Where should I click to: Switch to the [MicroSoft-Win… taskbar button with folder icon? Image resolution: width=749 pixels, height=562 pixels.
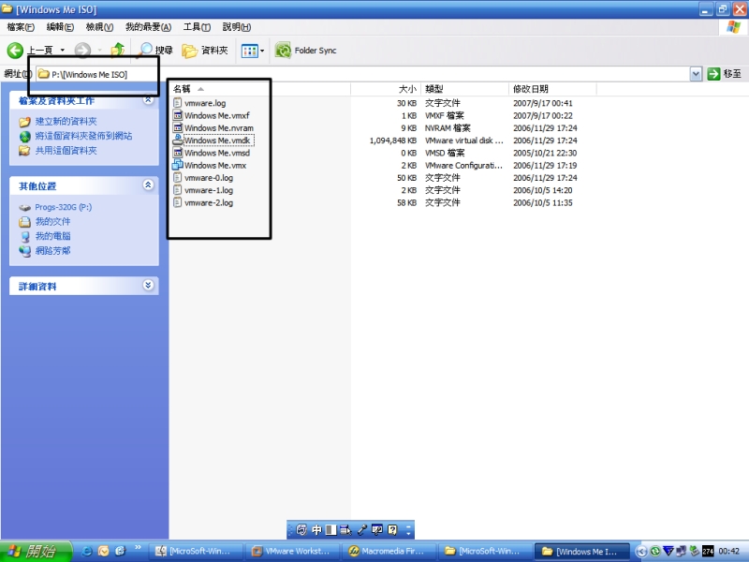[x=485, y=551]
